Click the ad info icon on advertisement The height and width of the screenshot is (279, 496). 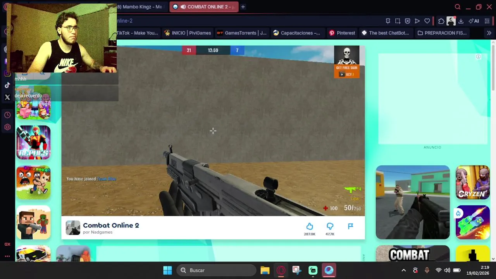[x=479, y=57]
